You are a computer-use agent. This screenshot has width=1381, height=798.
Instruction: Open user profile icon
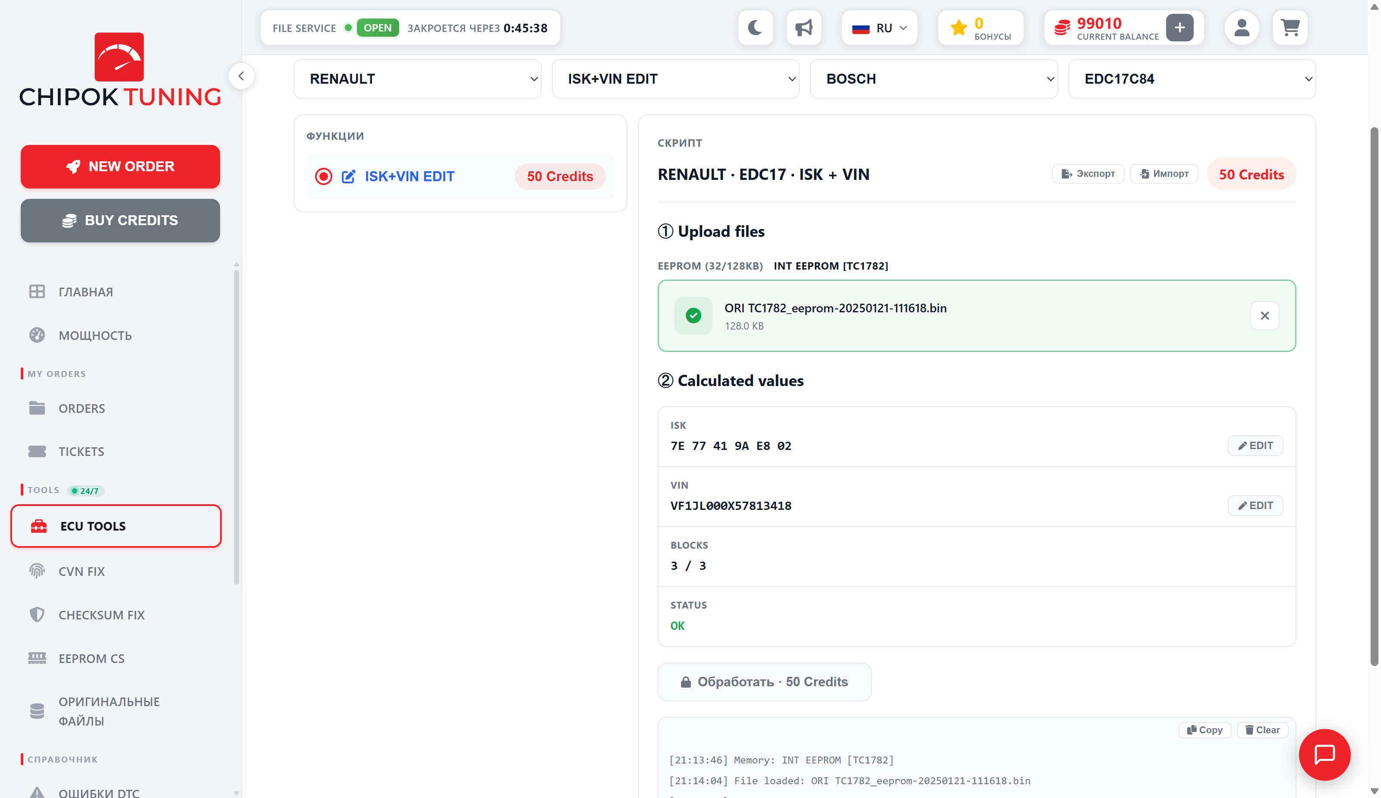(1241, 27)
